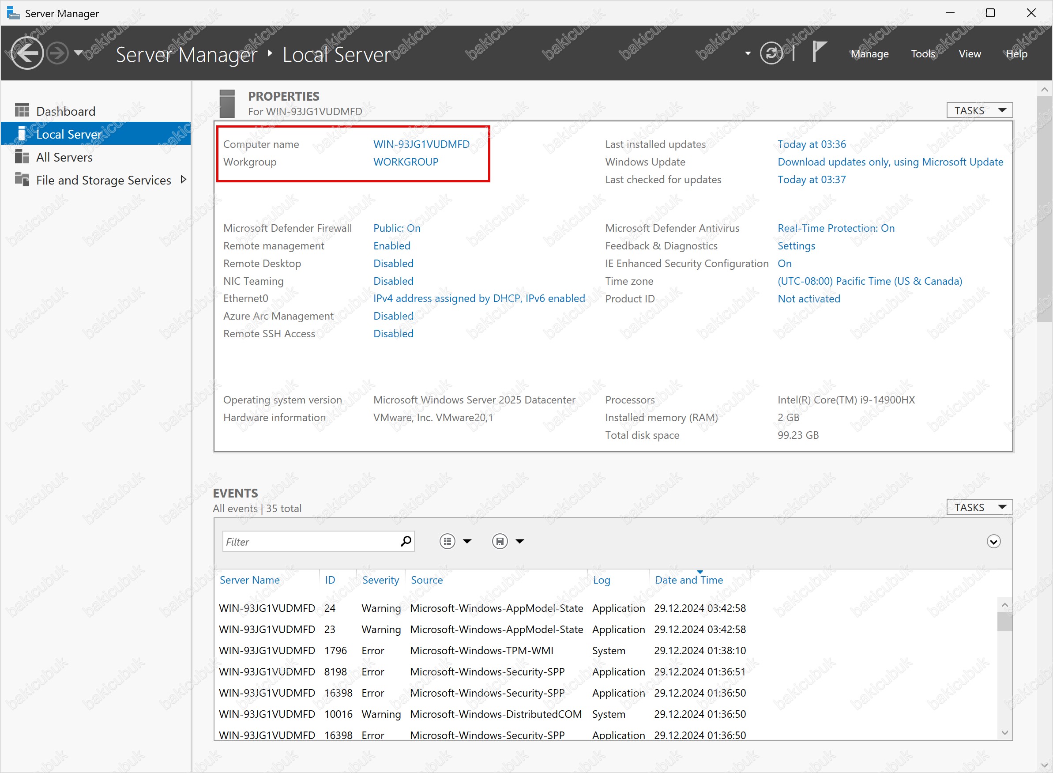Open the View menu
The height and width of the screenshot is (773, 1053).
click(x=970, y=54)
